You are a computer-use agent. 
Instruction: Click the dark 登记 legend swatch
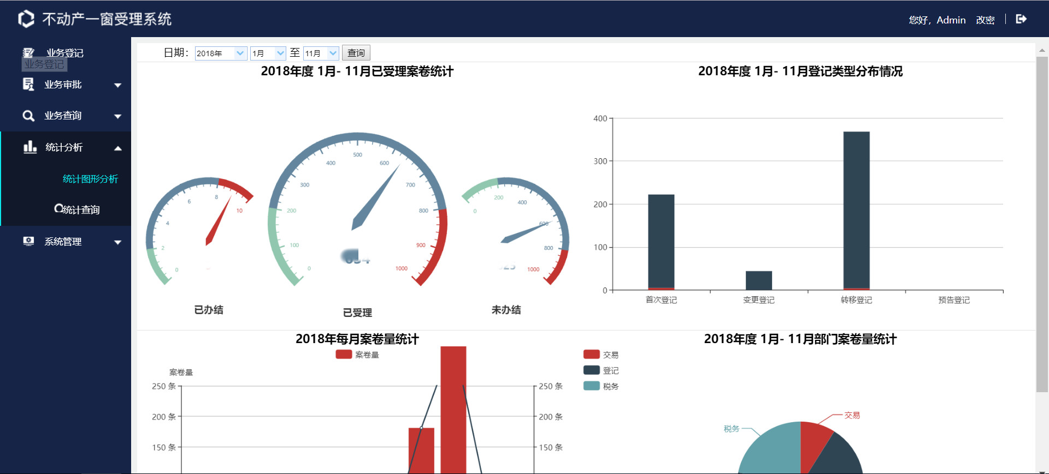pyautogui.click(x=591, y=370)
